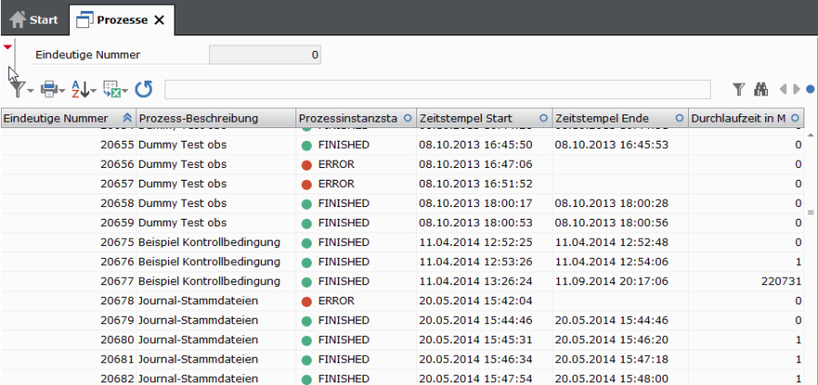Click start timestamp 20.05.2014 15:42:04
The width and height of the screenshot is (818, 385).
475,301
